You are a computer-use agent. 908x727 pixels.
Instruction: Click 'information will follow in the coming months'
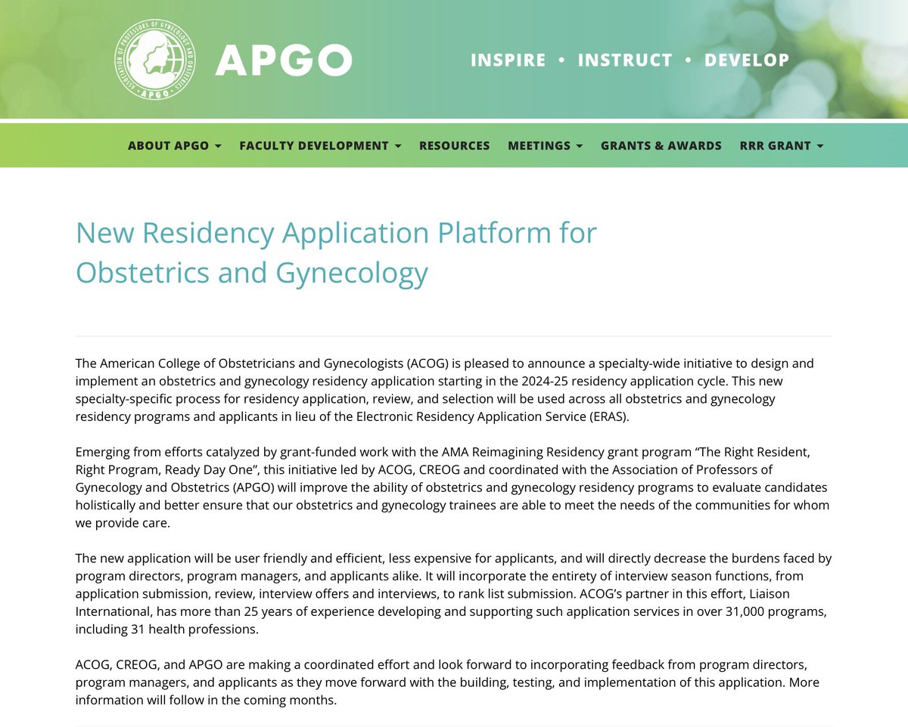coord(206,700)
